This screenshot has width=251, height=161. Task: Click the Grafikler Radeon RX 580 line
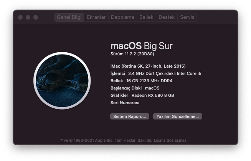tap(142, 95)
